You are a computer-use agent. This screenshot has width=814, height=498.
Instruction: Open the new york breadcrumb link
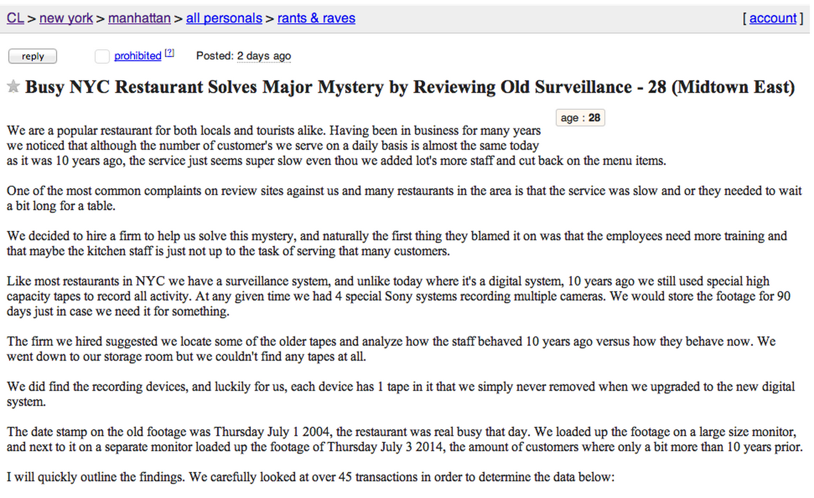pos(66,18)
